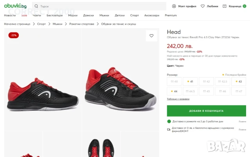This screenshot has width=250, height=157.
Task: Open the Таблица с размери link
Action: [178, 99]
